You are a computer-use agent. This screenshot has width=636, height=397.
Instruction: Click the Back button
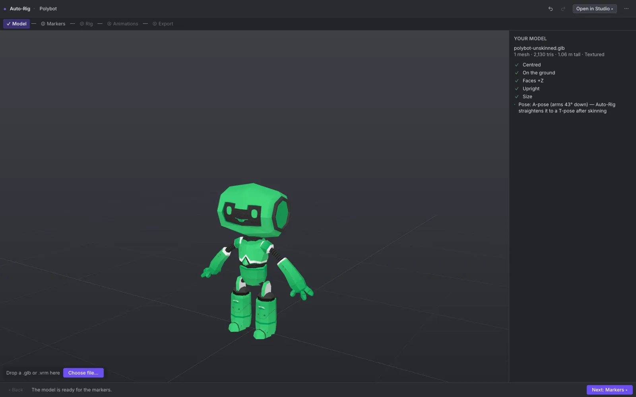[16, 390]
